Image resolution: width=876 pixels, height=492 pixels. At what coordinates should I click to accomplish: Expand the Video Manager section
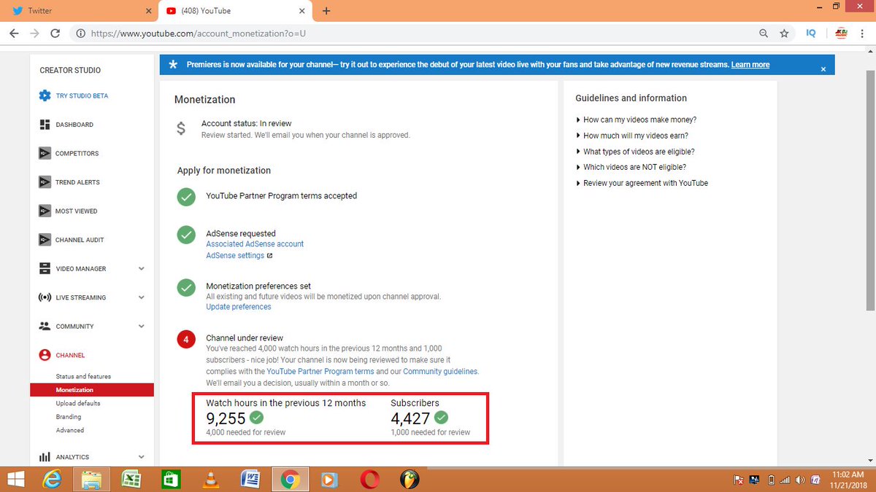click(x=142, y=269)
